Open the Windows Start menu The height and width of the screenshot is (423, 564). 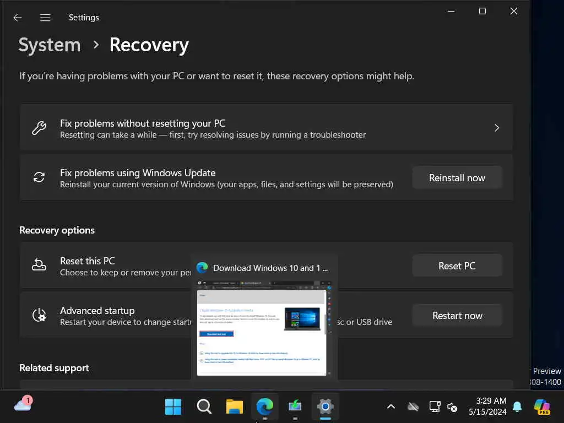click(x=173, y=407)
